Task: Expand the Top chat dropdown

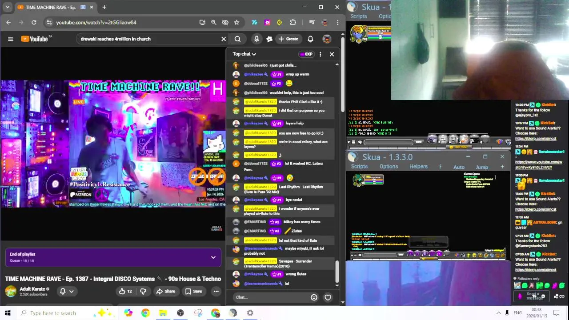Action: (244, 54)
